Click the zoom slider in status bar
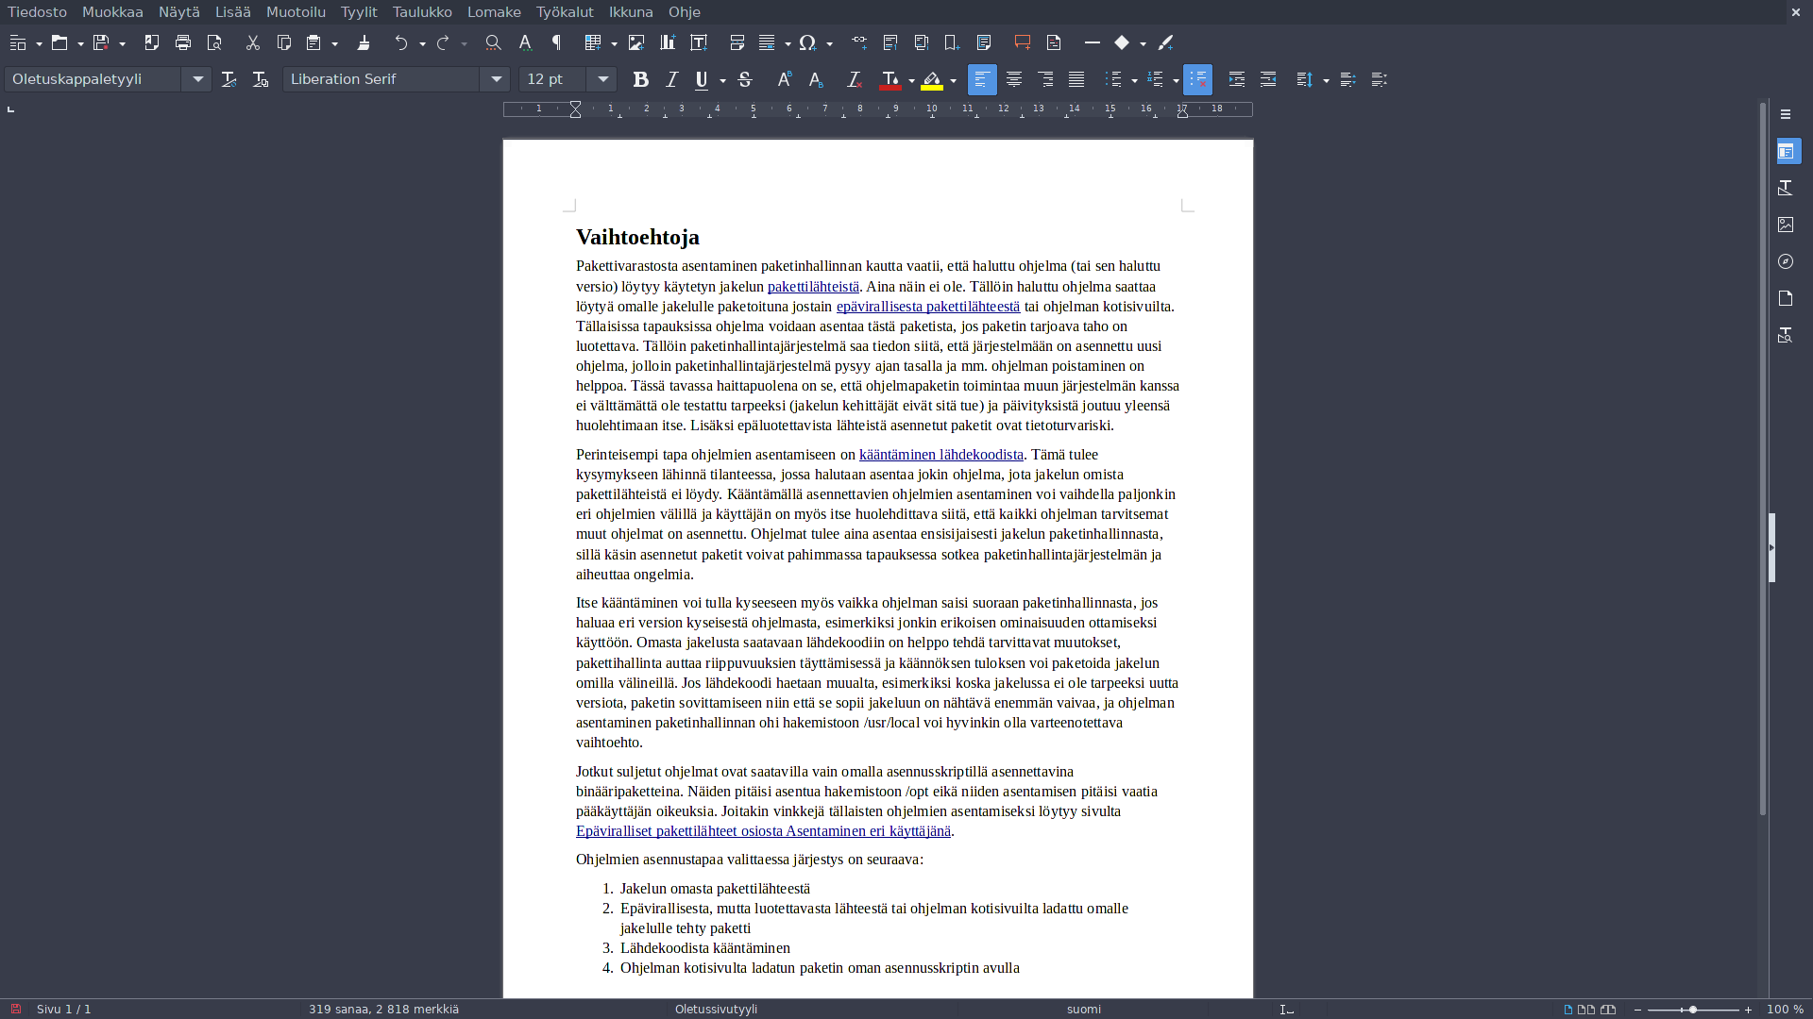The height and width of the screenshot is (1019, 1813). pyautogui.click(x=1692, y=1010)
